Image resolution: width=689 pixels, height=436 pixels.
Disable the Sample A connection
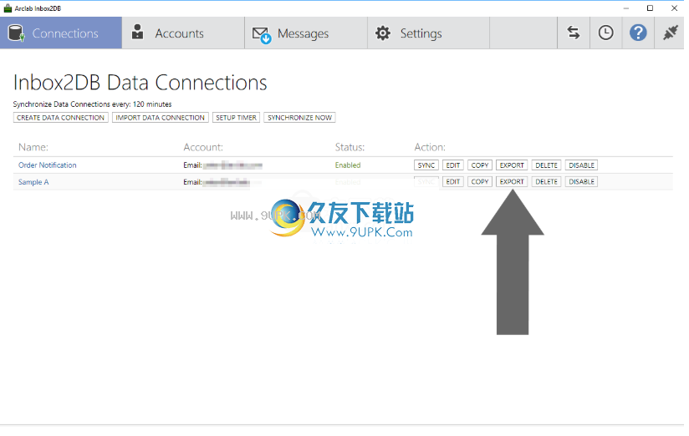point(581,182)
